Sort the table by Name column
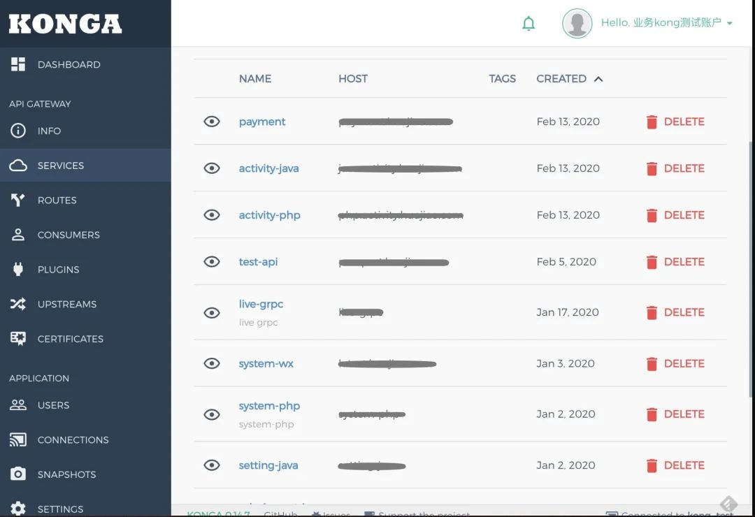The height and width of the screenshot is (517, 755). (x=255, y=79)
